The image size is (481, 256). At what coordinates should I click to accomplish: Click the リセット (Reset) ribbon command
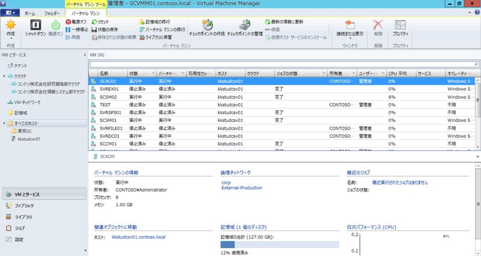click(100, 22)
